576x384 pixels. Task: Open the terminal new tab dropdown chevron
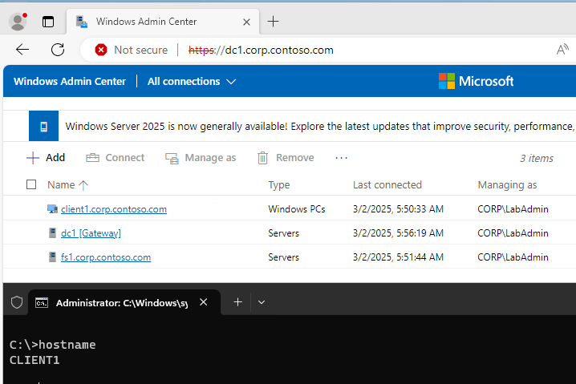(262, 302)
